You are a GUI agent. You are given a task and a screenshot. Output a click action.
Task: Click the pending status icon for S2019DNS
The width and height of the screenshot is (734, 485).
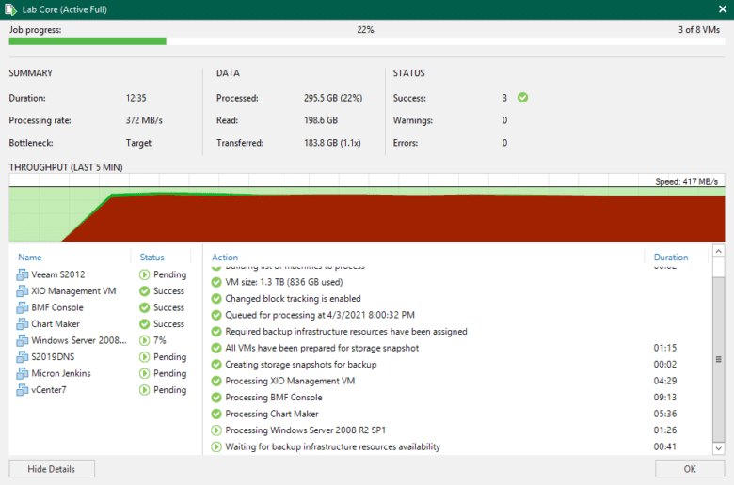point(145,357)
